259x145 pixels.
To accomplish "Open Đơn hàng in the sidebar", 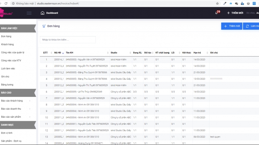I will (x=6, y=36).
